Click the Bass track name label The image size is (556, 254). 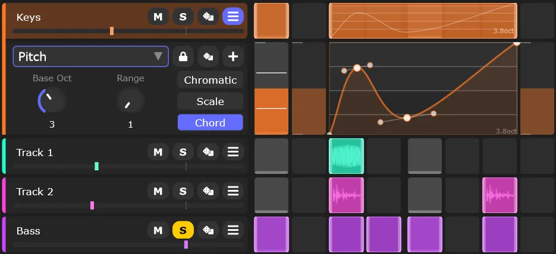click(29, 231)
